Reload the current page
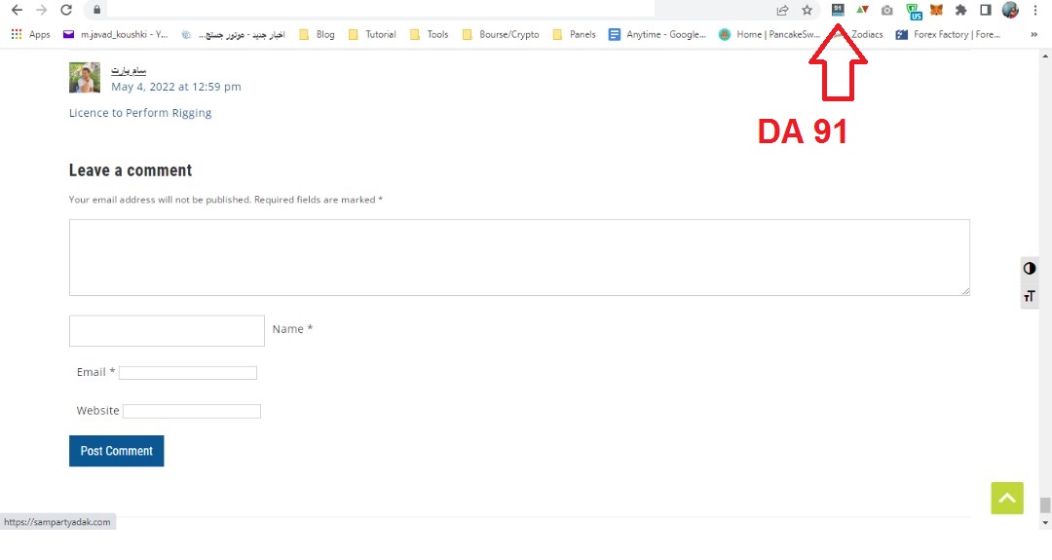This screenshot has height=560, width=1052. [x=66, y=10]
